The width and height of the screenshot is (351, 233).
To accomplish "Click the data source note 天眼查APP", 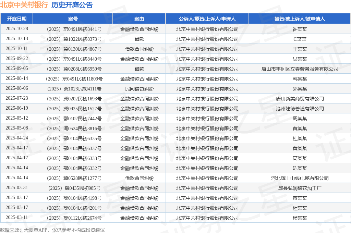I will [35, 230].
